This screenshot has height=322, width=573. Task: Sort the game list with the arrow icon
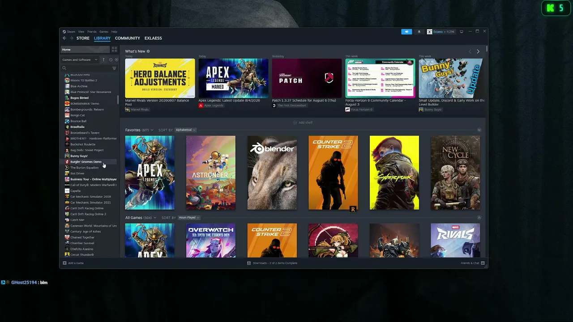[103, 59]
